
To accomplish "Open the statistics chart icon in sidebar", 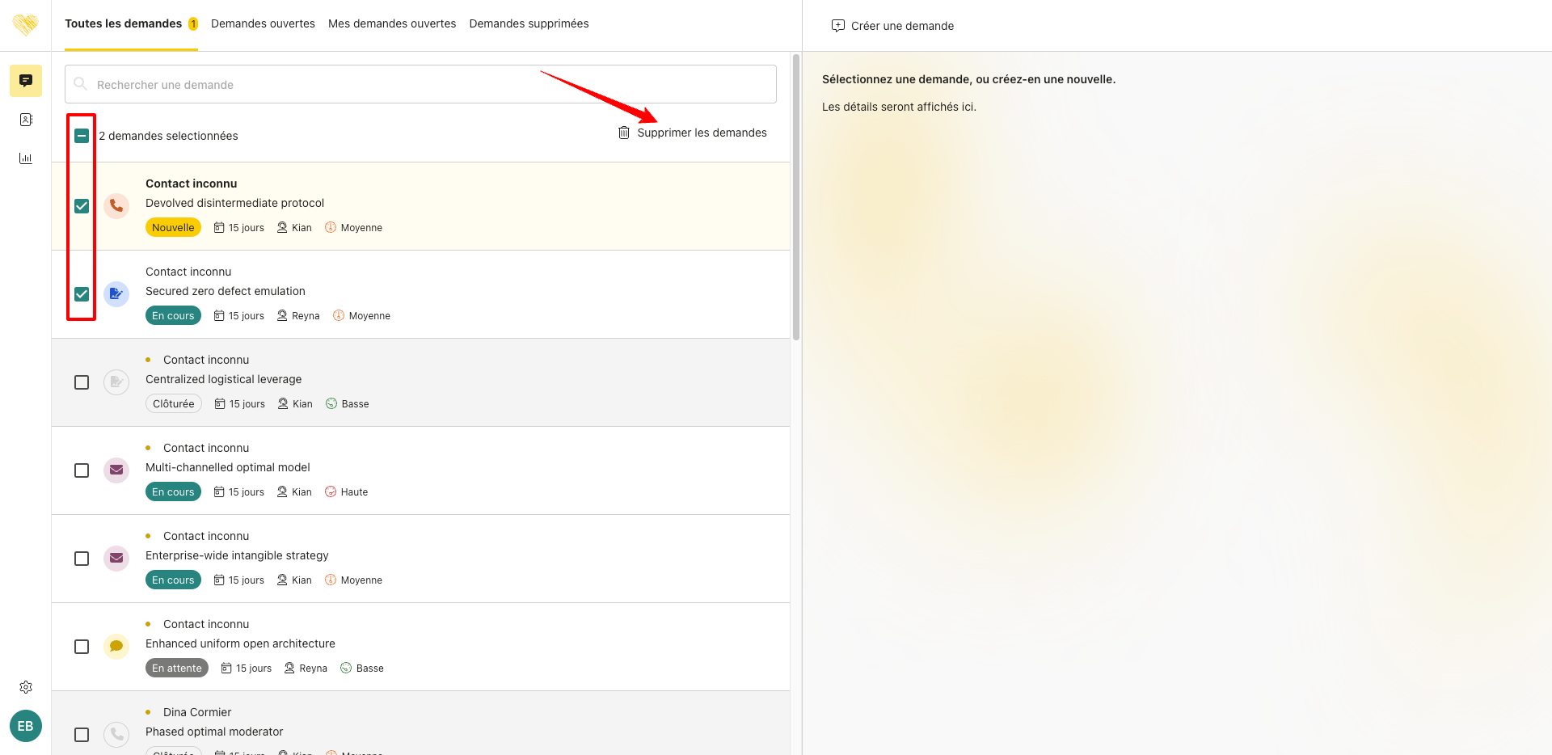I will 26,158.
